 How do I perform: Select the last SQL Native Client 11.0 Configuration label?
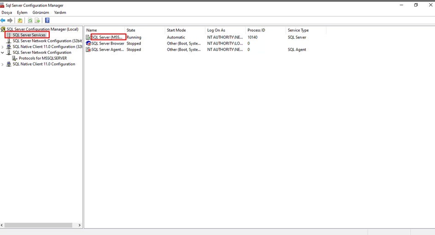point(44,64)
